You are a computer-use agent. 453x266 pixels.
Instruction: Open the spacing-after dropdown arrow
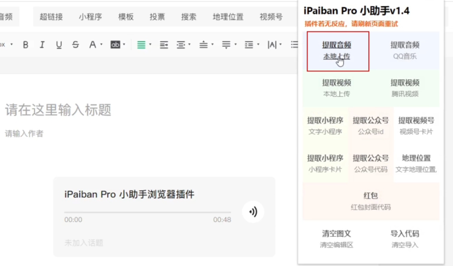point(235,44)
